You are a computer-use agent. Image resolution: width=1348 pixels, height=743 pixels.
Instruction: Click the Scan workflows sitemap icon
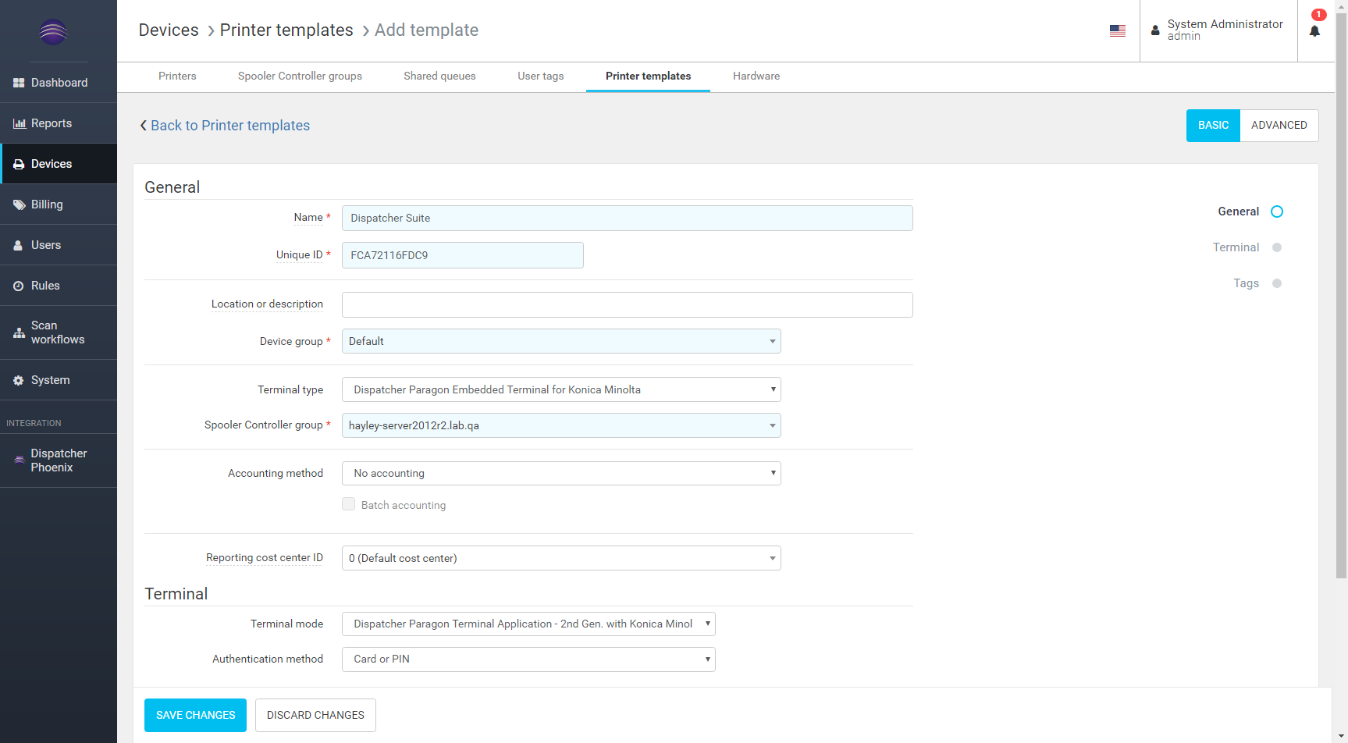pos(20,332)
